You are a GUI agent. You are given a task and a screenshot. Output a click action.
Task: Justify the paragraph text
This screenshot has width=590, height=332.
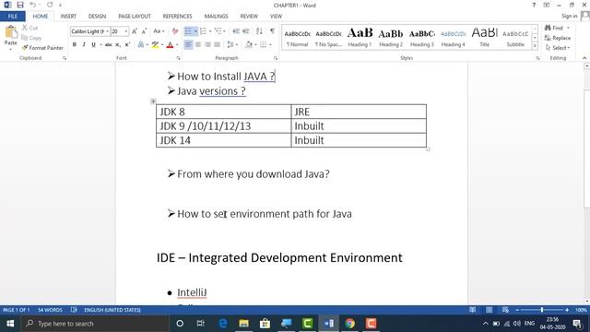(x=218, y=45)
